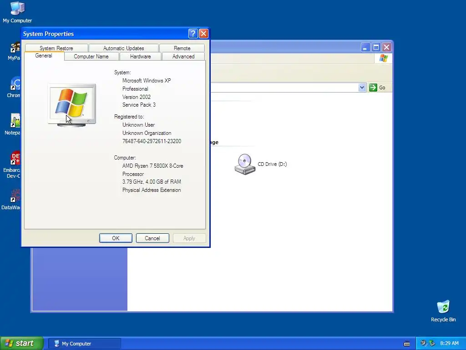This screenshot has height=350, width=466.
Task: Click the product ID 76487-640-2972611-23200
Action: [152, 141]
